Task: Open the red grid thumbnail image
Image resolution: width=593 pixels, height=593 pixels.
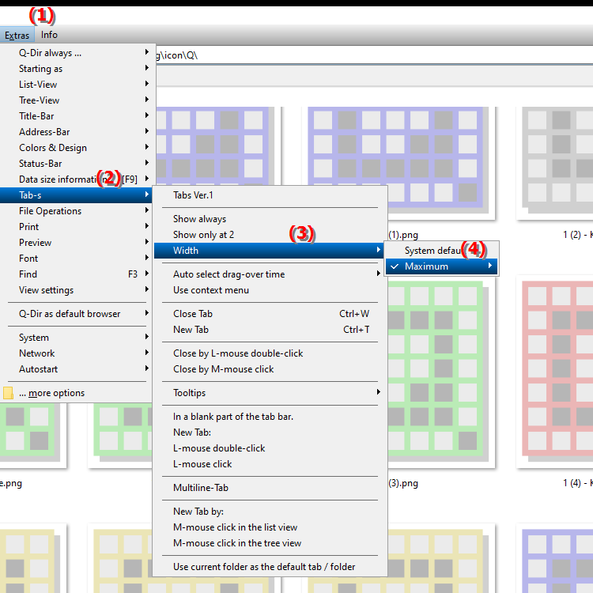Action: coord(557,372)
